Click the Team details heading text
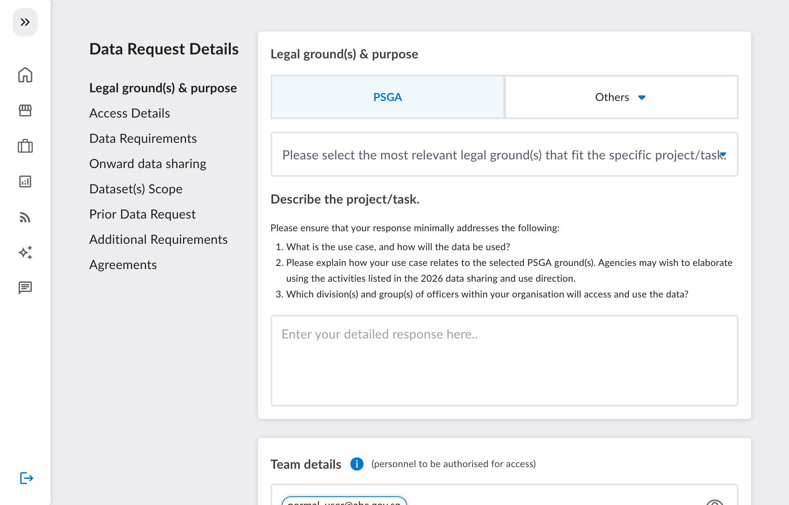Viewport: 789px width, 505px height. [x=306, y=464]
